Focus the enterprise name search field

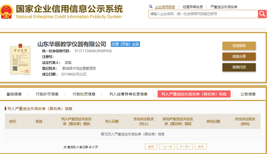203,14
